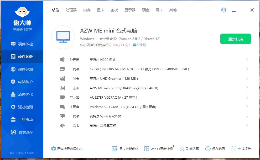
Task: Select 硬件评测 in the sidebar
Action: (22, 69)
